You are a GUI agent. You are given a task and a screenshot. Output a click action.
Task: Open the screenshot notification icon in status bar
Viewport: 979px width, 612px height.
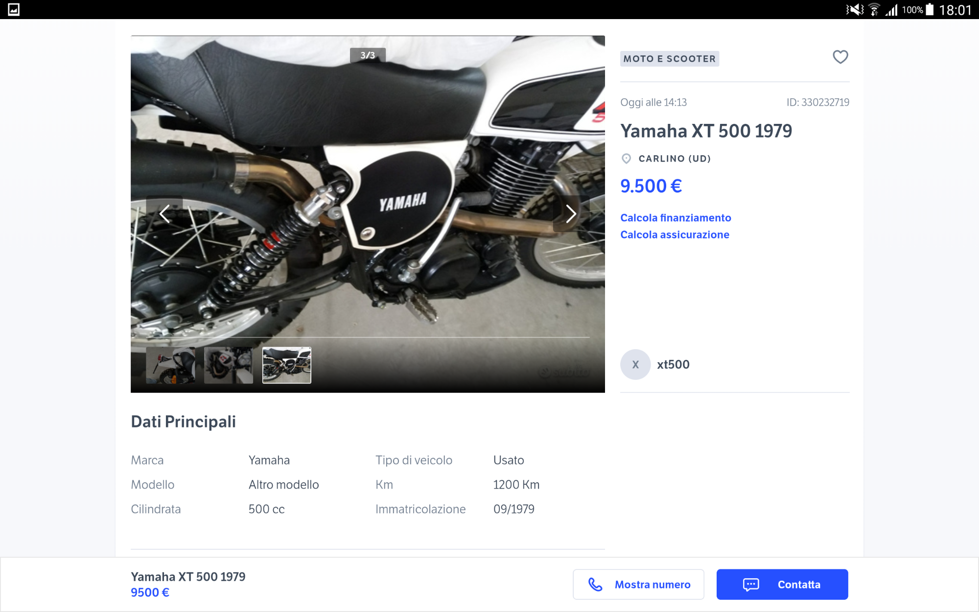14,9
